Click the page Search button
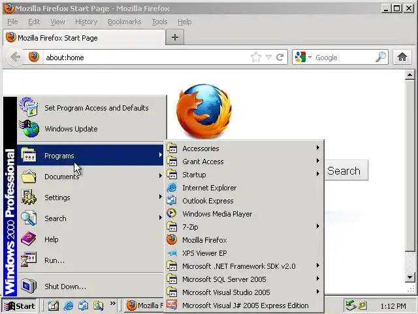Viewport: 418px width, 314px height. click(346, 171)
